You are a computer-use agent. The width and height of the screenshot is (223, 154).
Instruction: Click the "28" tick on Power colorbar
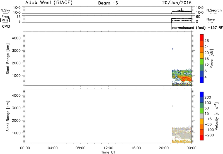point(207,41)
